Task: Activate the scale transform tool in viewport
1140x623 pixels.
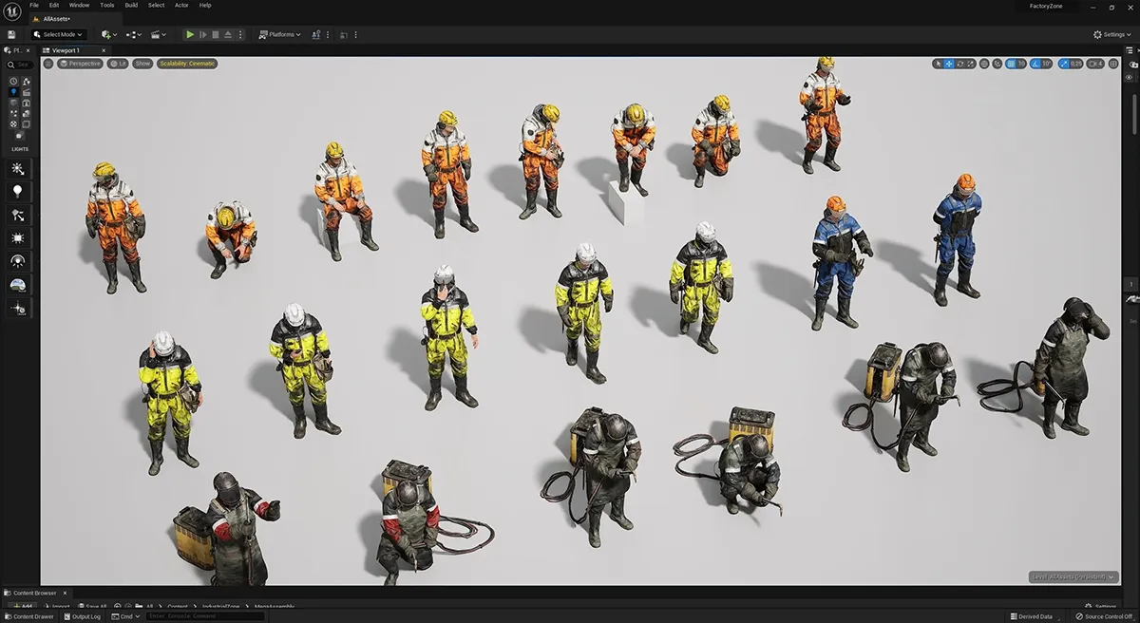Action: coord(971,64)
